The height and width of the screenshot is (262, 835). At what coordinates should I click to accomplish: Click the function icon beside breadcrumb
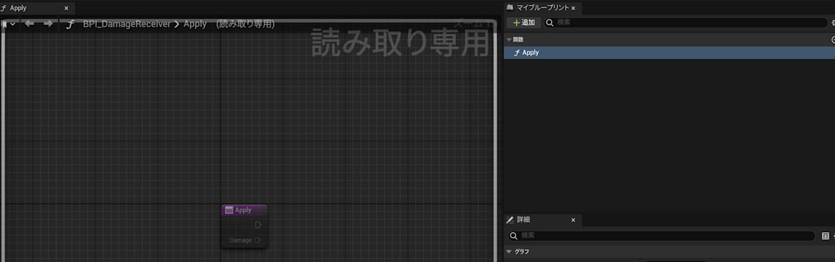[70, 24]
